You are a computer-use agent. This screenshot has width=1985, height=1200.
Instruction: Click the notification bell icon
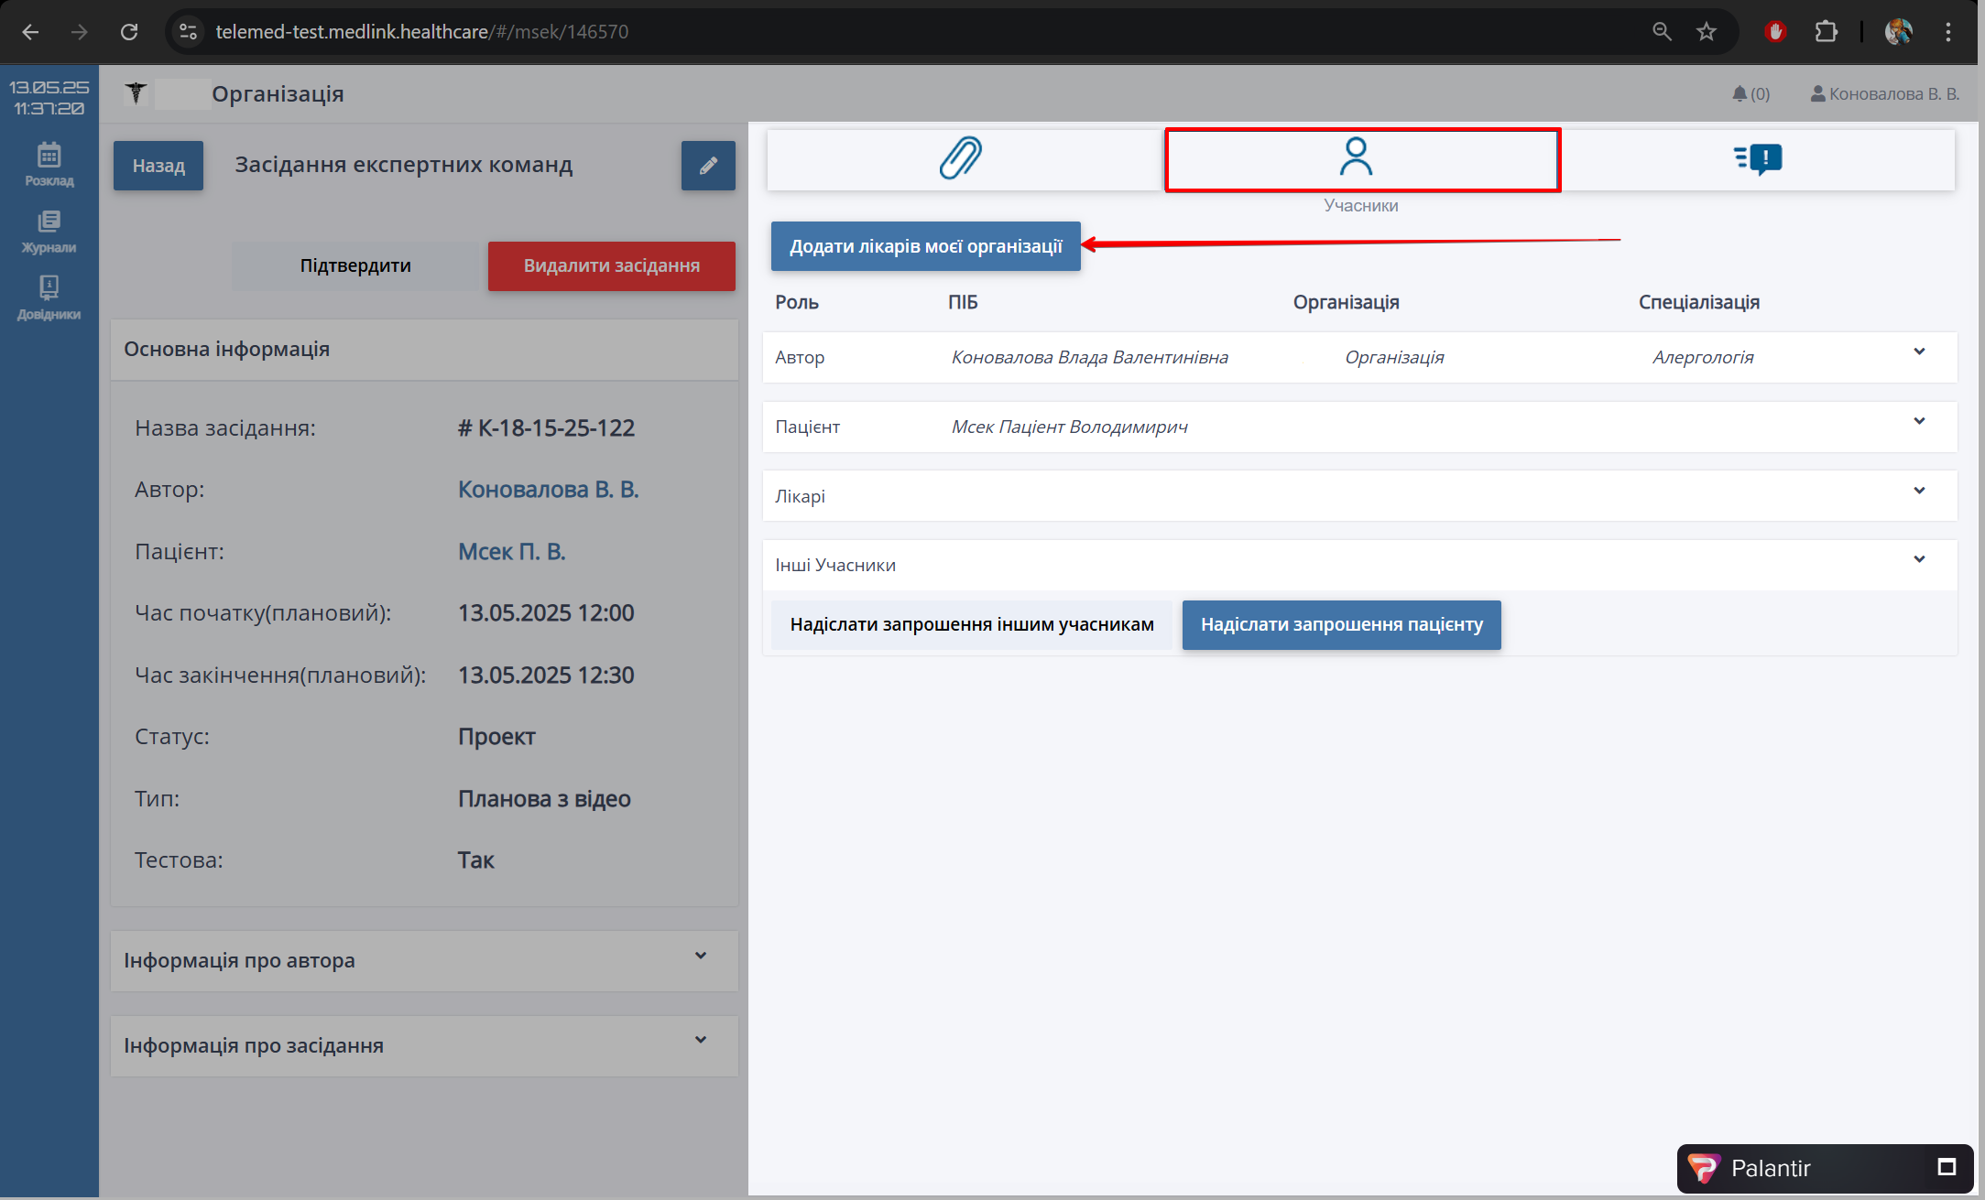pos(1740,93)
